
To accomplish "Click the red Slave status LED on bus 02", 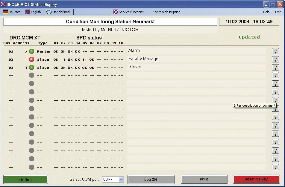I will coord(31,59).
